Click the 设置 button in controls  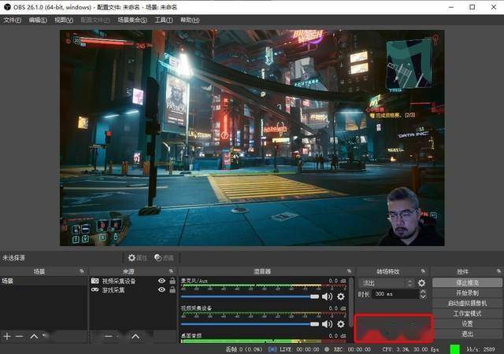(x=467, y=323)
